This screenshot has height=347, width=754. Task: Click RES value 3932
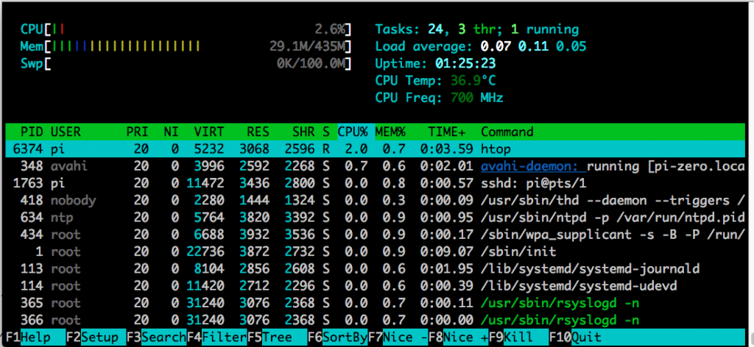[254, 235]
